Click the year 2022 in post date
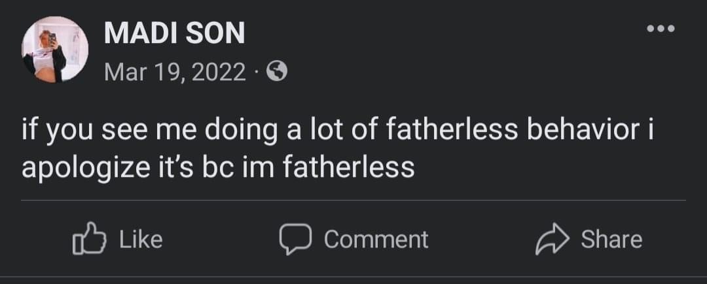 219,72
